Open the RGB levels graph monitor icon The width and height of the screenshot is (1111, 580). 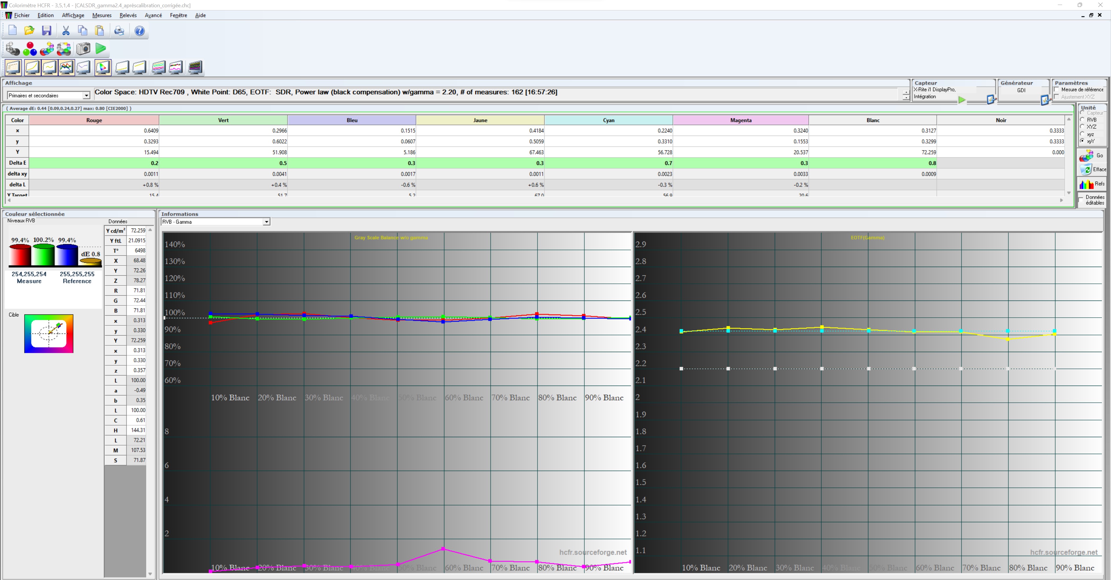pos(67,67)
